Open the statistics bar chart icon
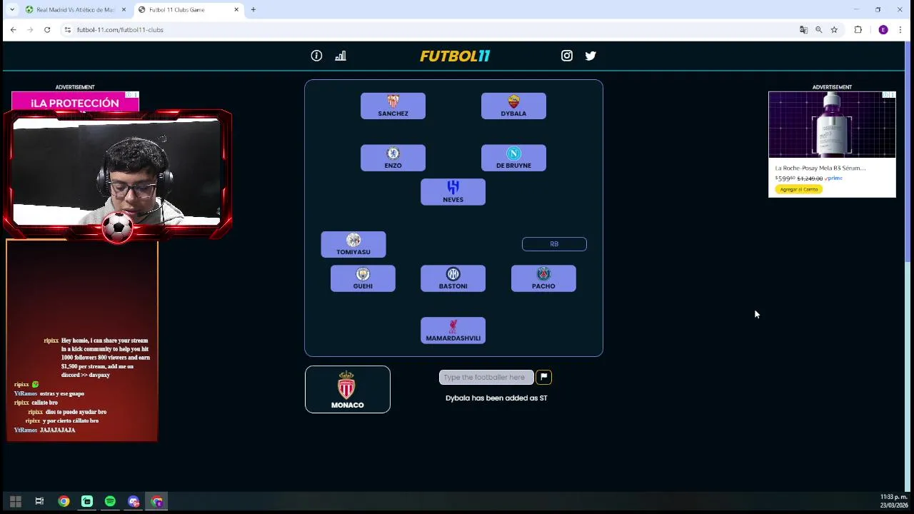Screen dimensions: 914x514 (x=341, y=56)
